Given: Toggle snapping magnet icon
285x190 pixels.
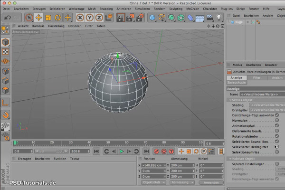Looking at the screenshot, I should 5,115.
